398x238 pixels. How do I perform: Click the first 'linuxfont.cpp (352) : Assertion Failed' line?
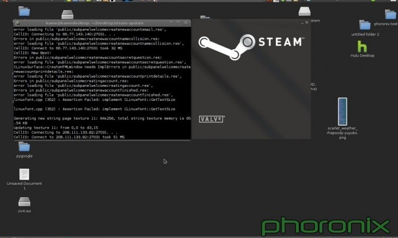[94, 100]
